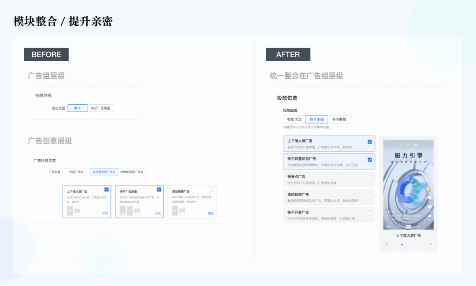The image size is (476, 286).
Task: Click the 模块整合 / 提升亲密 page title
Action: [63, 22]
